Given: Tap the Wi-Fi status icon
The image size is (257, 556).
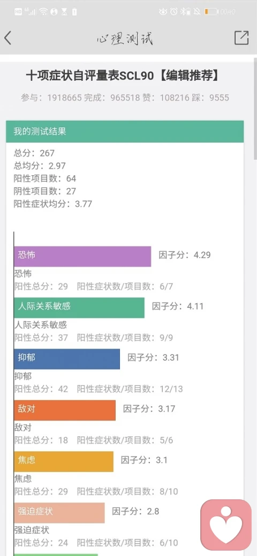Looking at the screenshot, I should (x=44, y=12).
